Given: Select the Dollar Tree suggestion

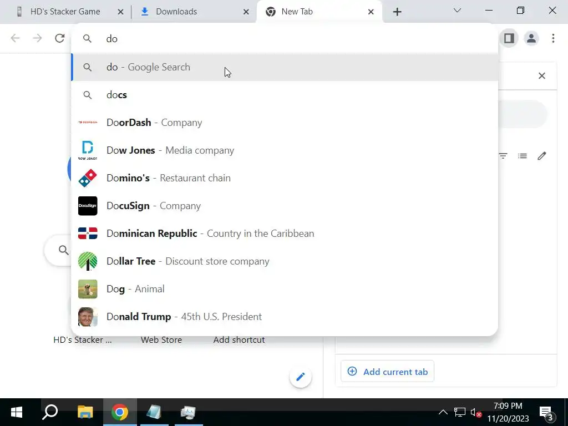Looking at the screenshot, I should coord(285,261).
